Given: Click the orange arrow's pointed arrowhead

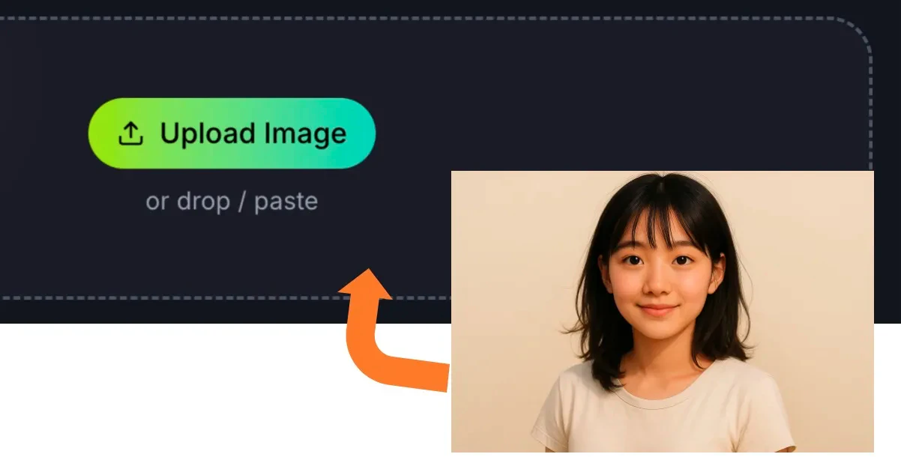Looking at the screenshot, I should point(366,283).
